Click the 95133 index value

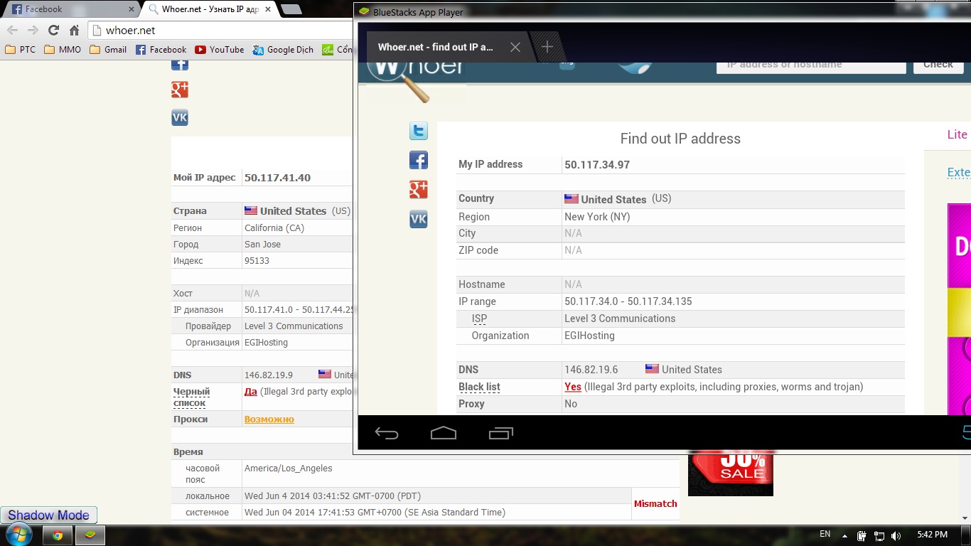257,261
